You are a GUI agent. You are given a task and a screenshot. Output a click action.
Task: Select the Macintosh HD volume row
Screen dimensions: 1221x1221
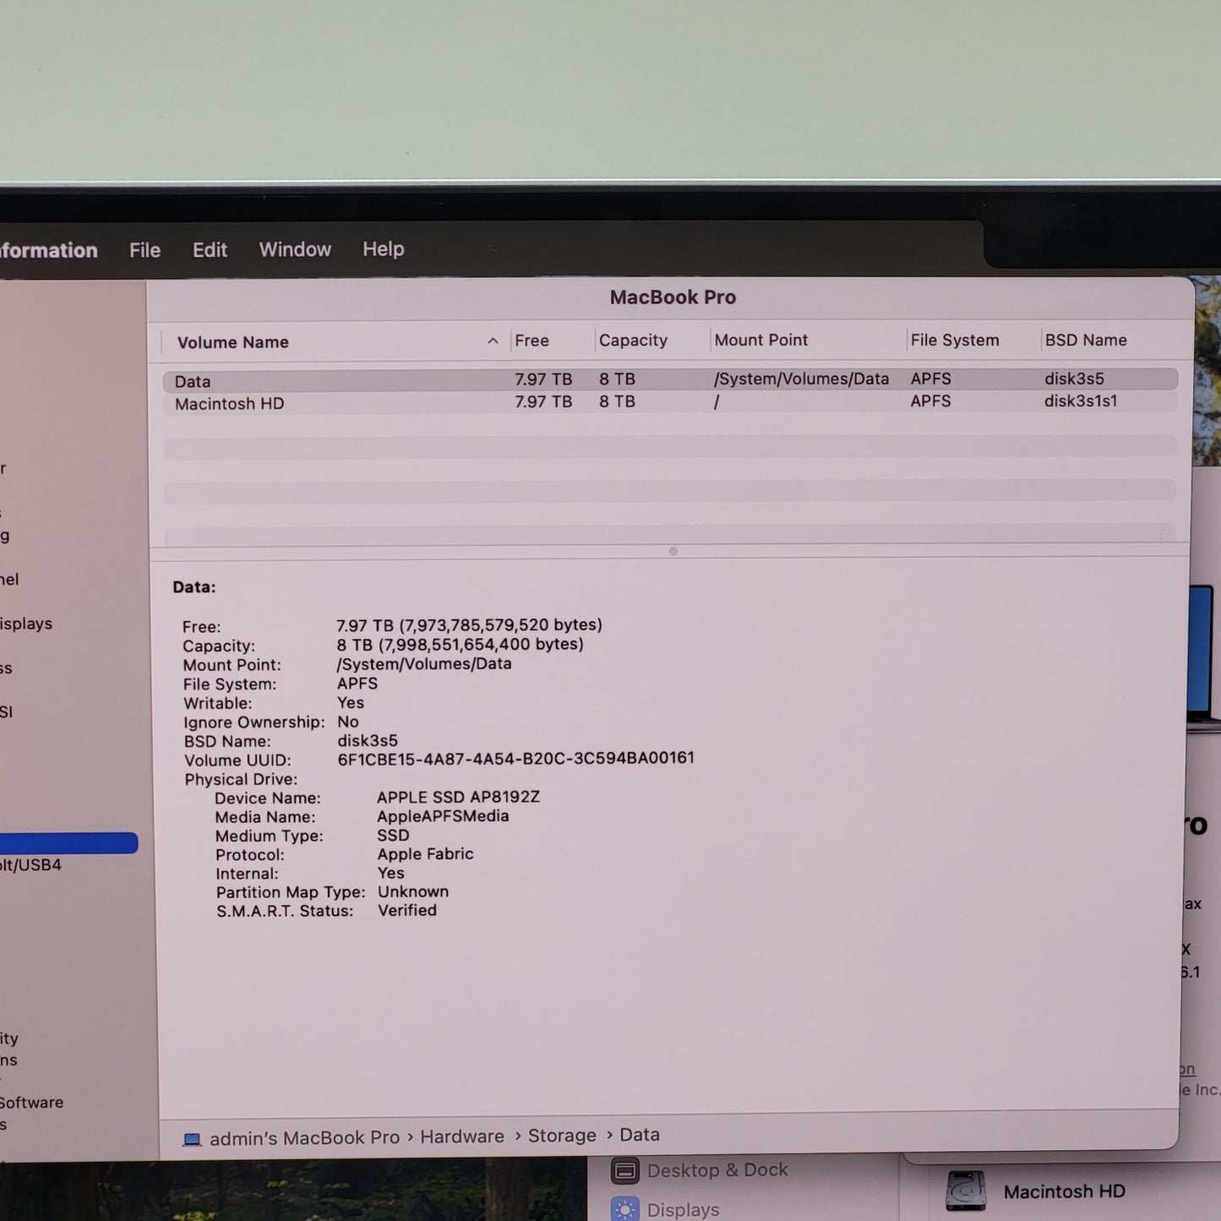pyautogui.click(x=670, y=402)
